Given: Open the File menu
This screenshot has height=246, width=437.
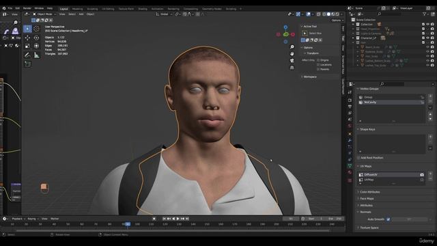Looking at the screenshot, I should 10,8.
